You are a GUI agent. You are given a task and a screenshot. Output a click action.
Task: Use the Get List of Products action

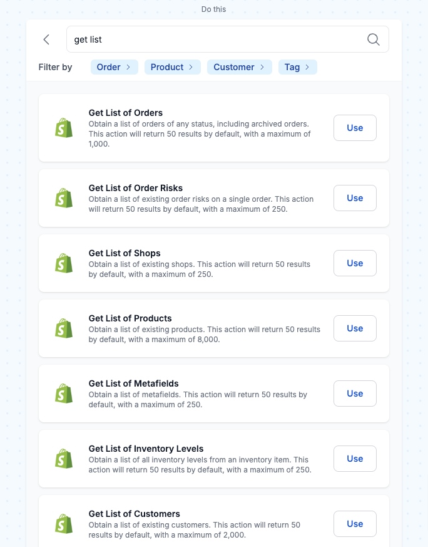click(x=355, y=328)
